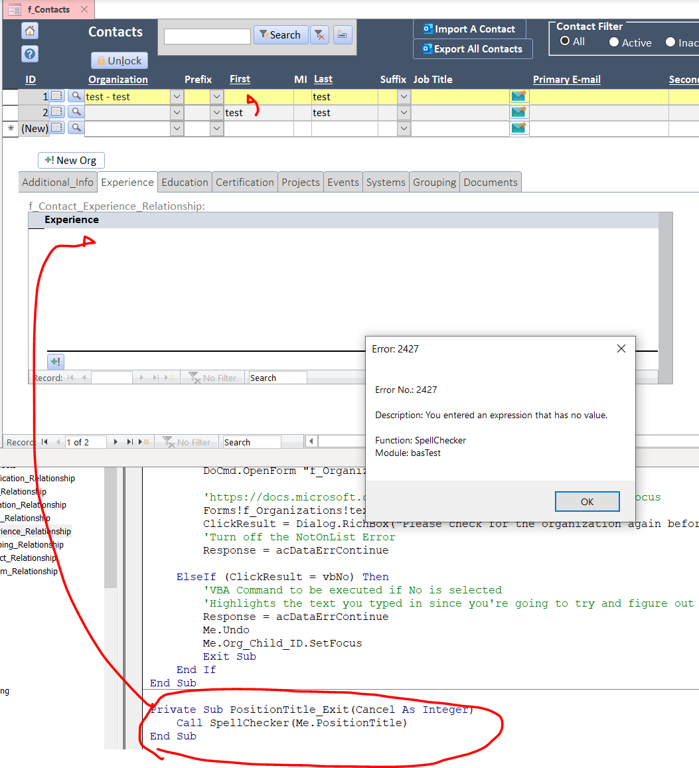Click the header search text box
Viewport: 699px width, 768px height.
click(207, 36)
